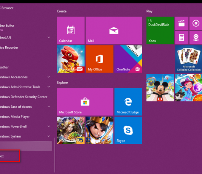This screenshot has height=174, width=202.
Task: Launch Dragon Mania tile
Action: (71, 59)
